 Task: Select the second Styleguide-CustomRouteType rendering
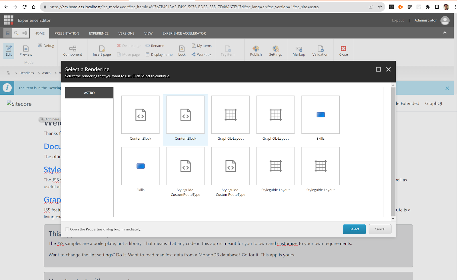[230, 166]
